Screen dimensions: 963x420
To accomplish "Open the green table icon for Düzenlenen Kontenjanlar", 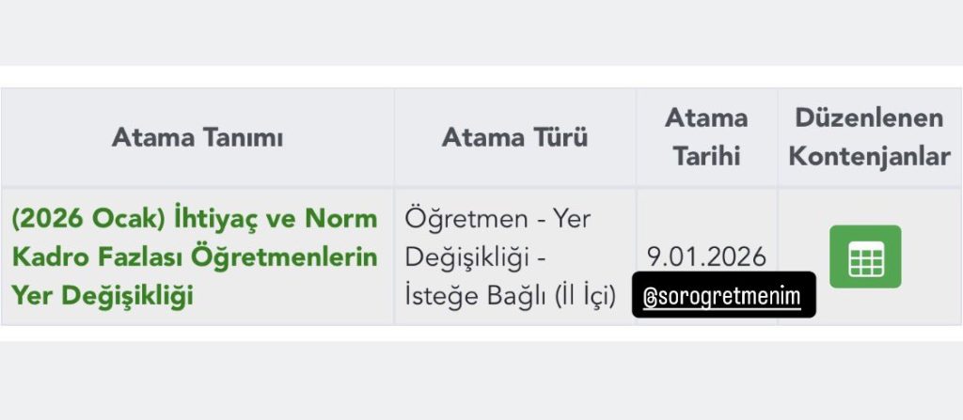I will (x=865, y=257).
